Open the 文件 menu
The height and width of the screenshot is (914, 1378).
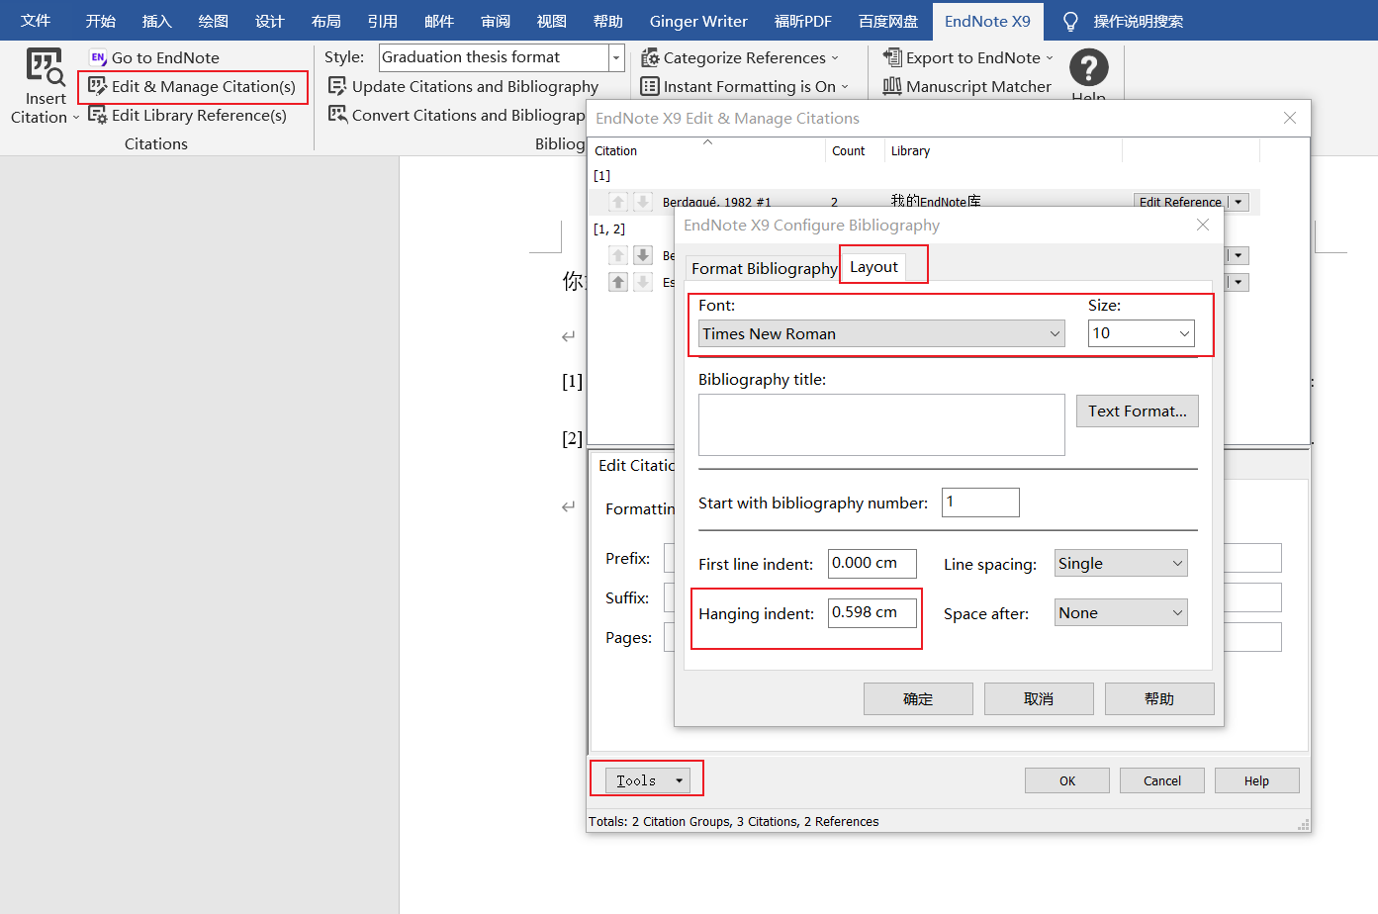[36, 21]
